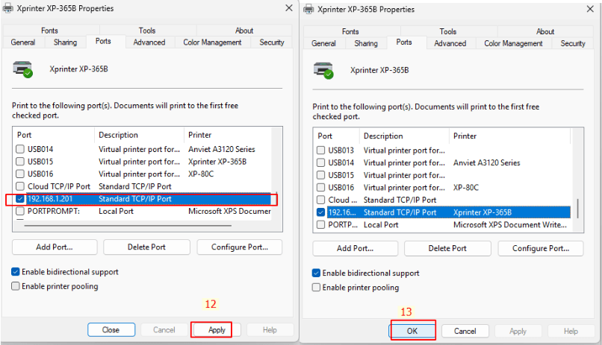Select the 'Local Port' description in the left list

click(116, 211)
